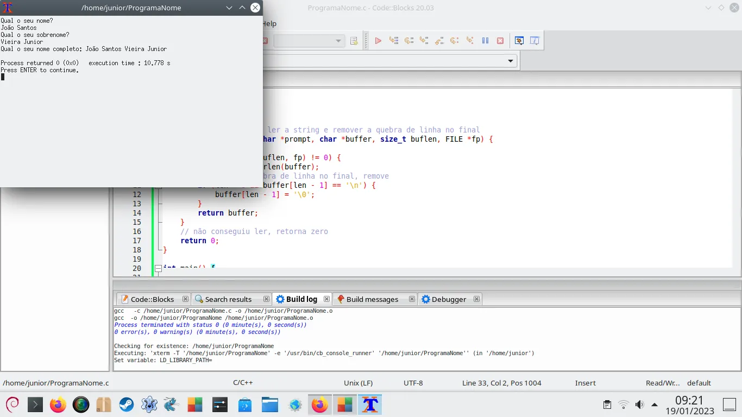Viewport: 742px width, 417px height.
Task: Switch to the Build messages tab
Action: coord(372,299)
